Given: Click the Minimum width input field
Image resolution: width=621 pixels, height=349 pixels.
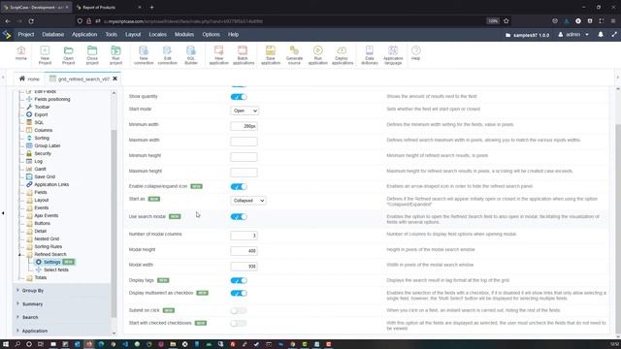Looking at the screenshot, I should (244, 126).
